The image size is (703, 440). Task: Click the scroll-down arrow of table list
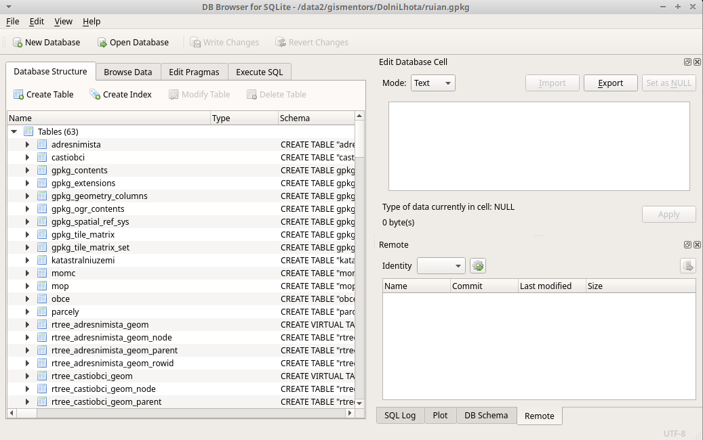click(x=359, y=403)
